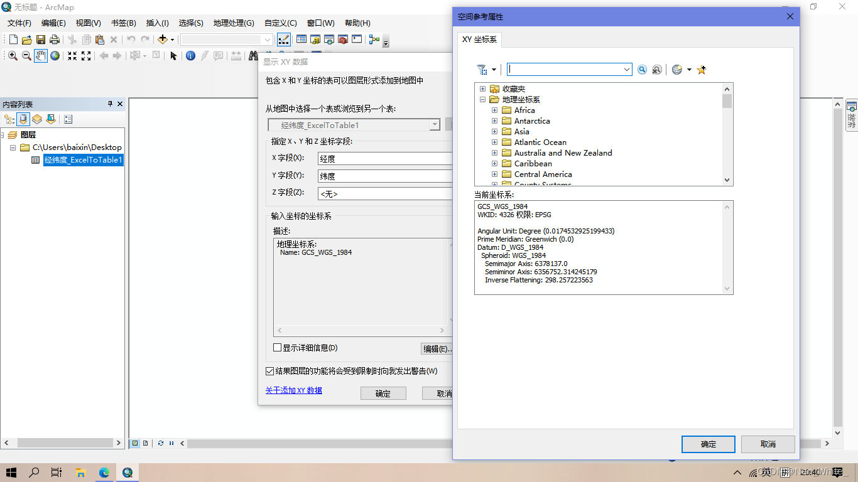Viewport: 858px width, 482px height.
Task: List by visibility icon in contents
Action: pos(37,119)
